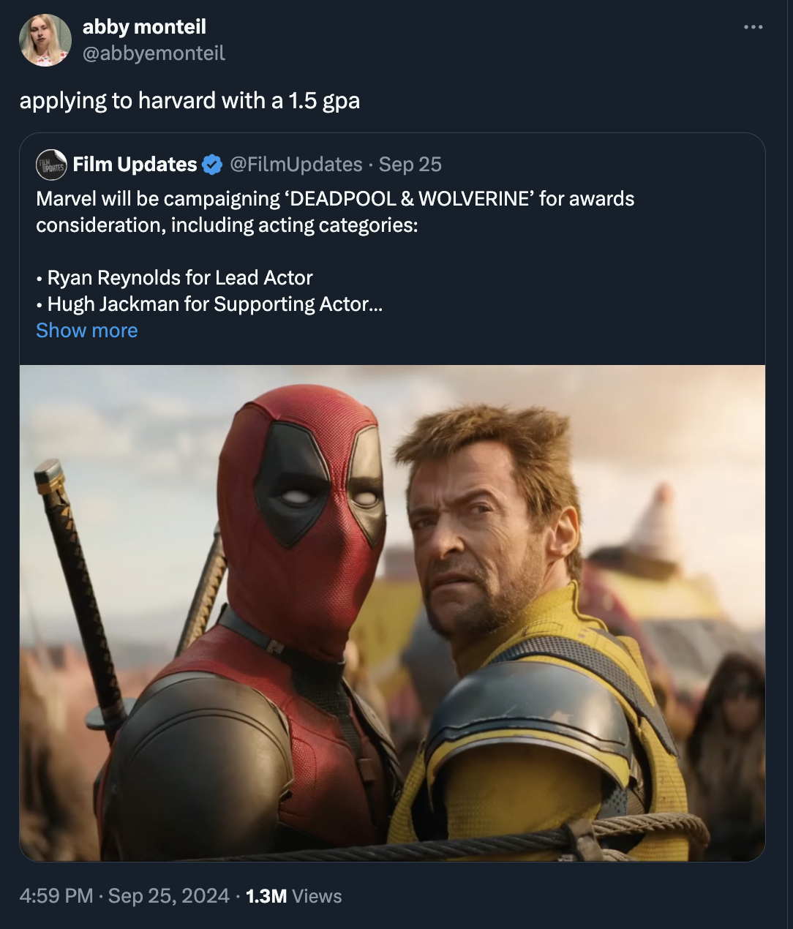Click the Film Updates account avatar
793x929 pixels.
click(51, 165)
